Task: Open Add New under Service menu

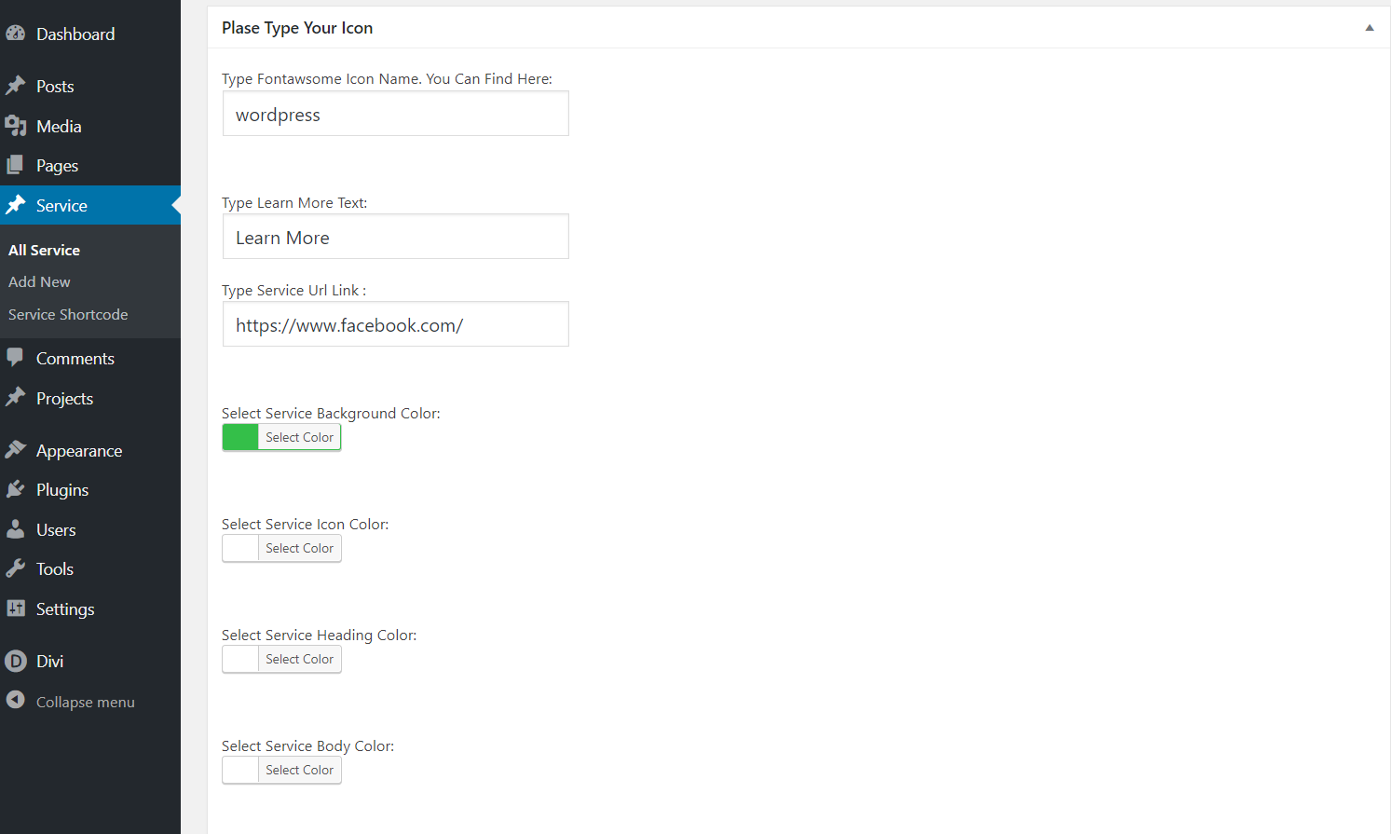Action: [x=39, y=281]
